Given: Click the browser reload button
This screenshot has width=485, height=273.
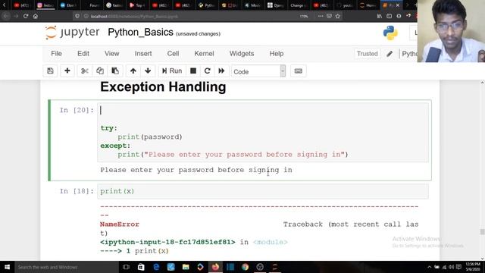Looking at the screenshot, I should point(26,16).
